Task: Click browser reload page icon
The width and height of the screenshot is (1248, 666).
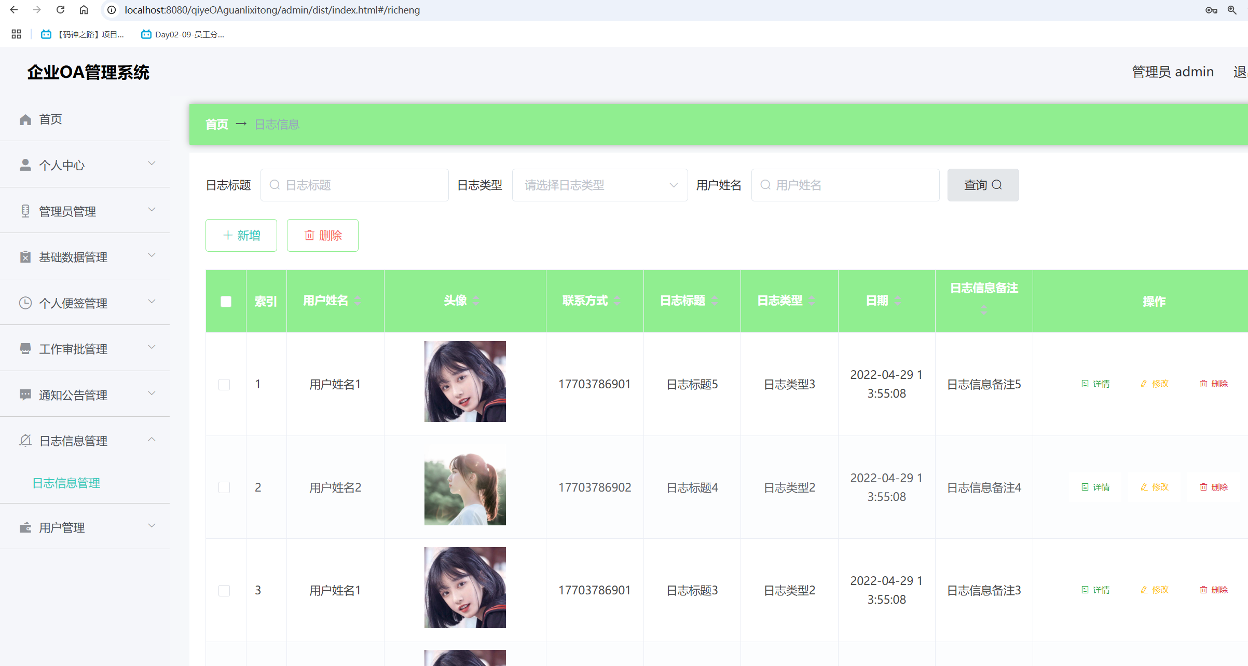Action: click(61, 10)
